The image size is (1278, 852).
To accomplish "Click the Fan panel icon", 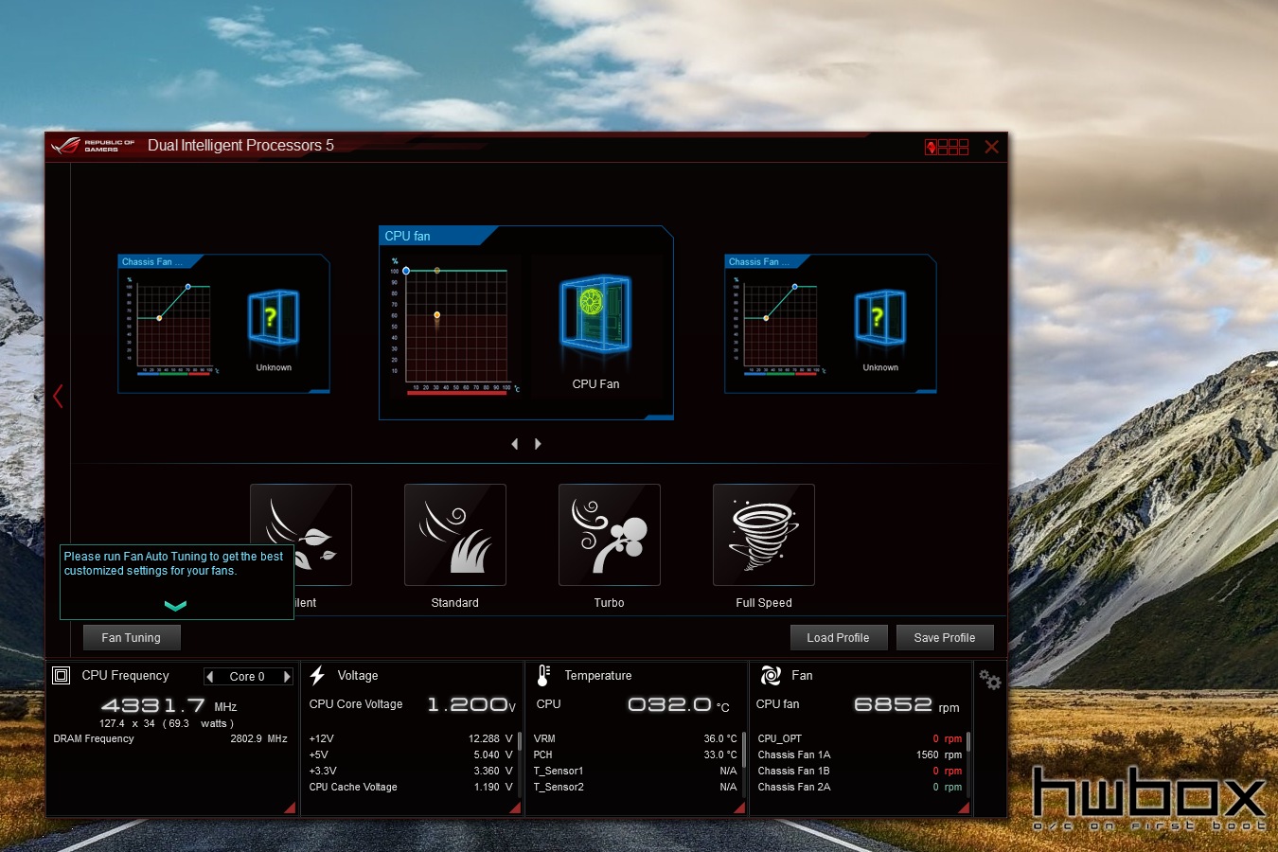I will 771,675.
